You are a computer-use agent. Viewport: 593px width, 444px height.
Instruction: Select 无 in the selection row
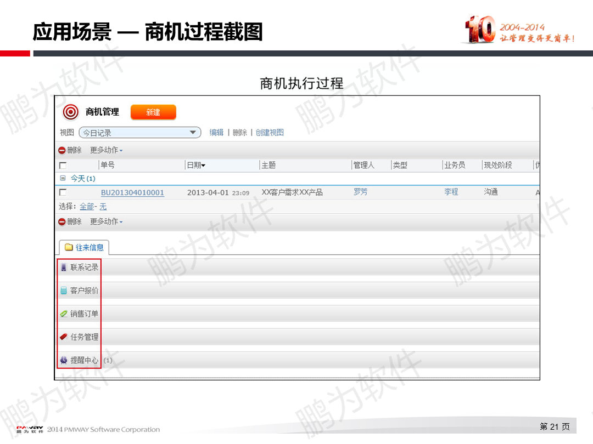click(103, 207)
